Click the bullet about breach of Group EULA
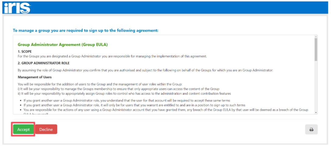The width and height of the screenshot is (331, 147). (x=166, y=110)
